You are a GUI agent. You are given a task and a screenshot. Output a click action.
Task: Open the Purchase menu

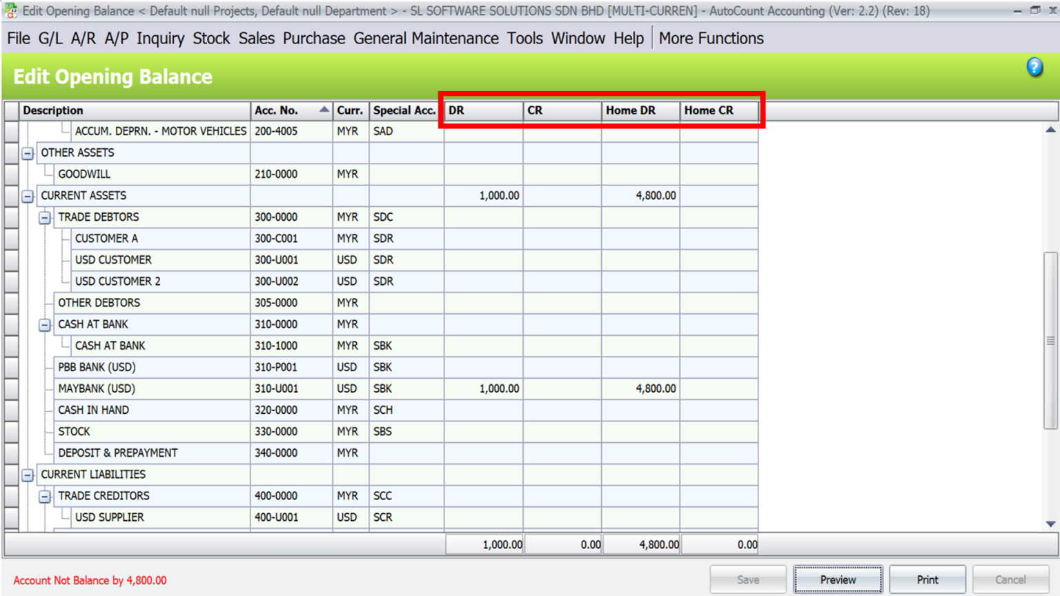point(314,39)
